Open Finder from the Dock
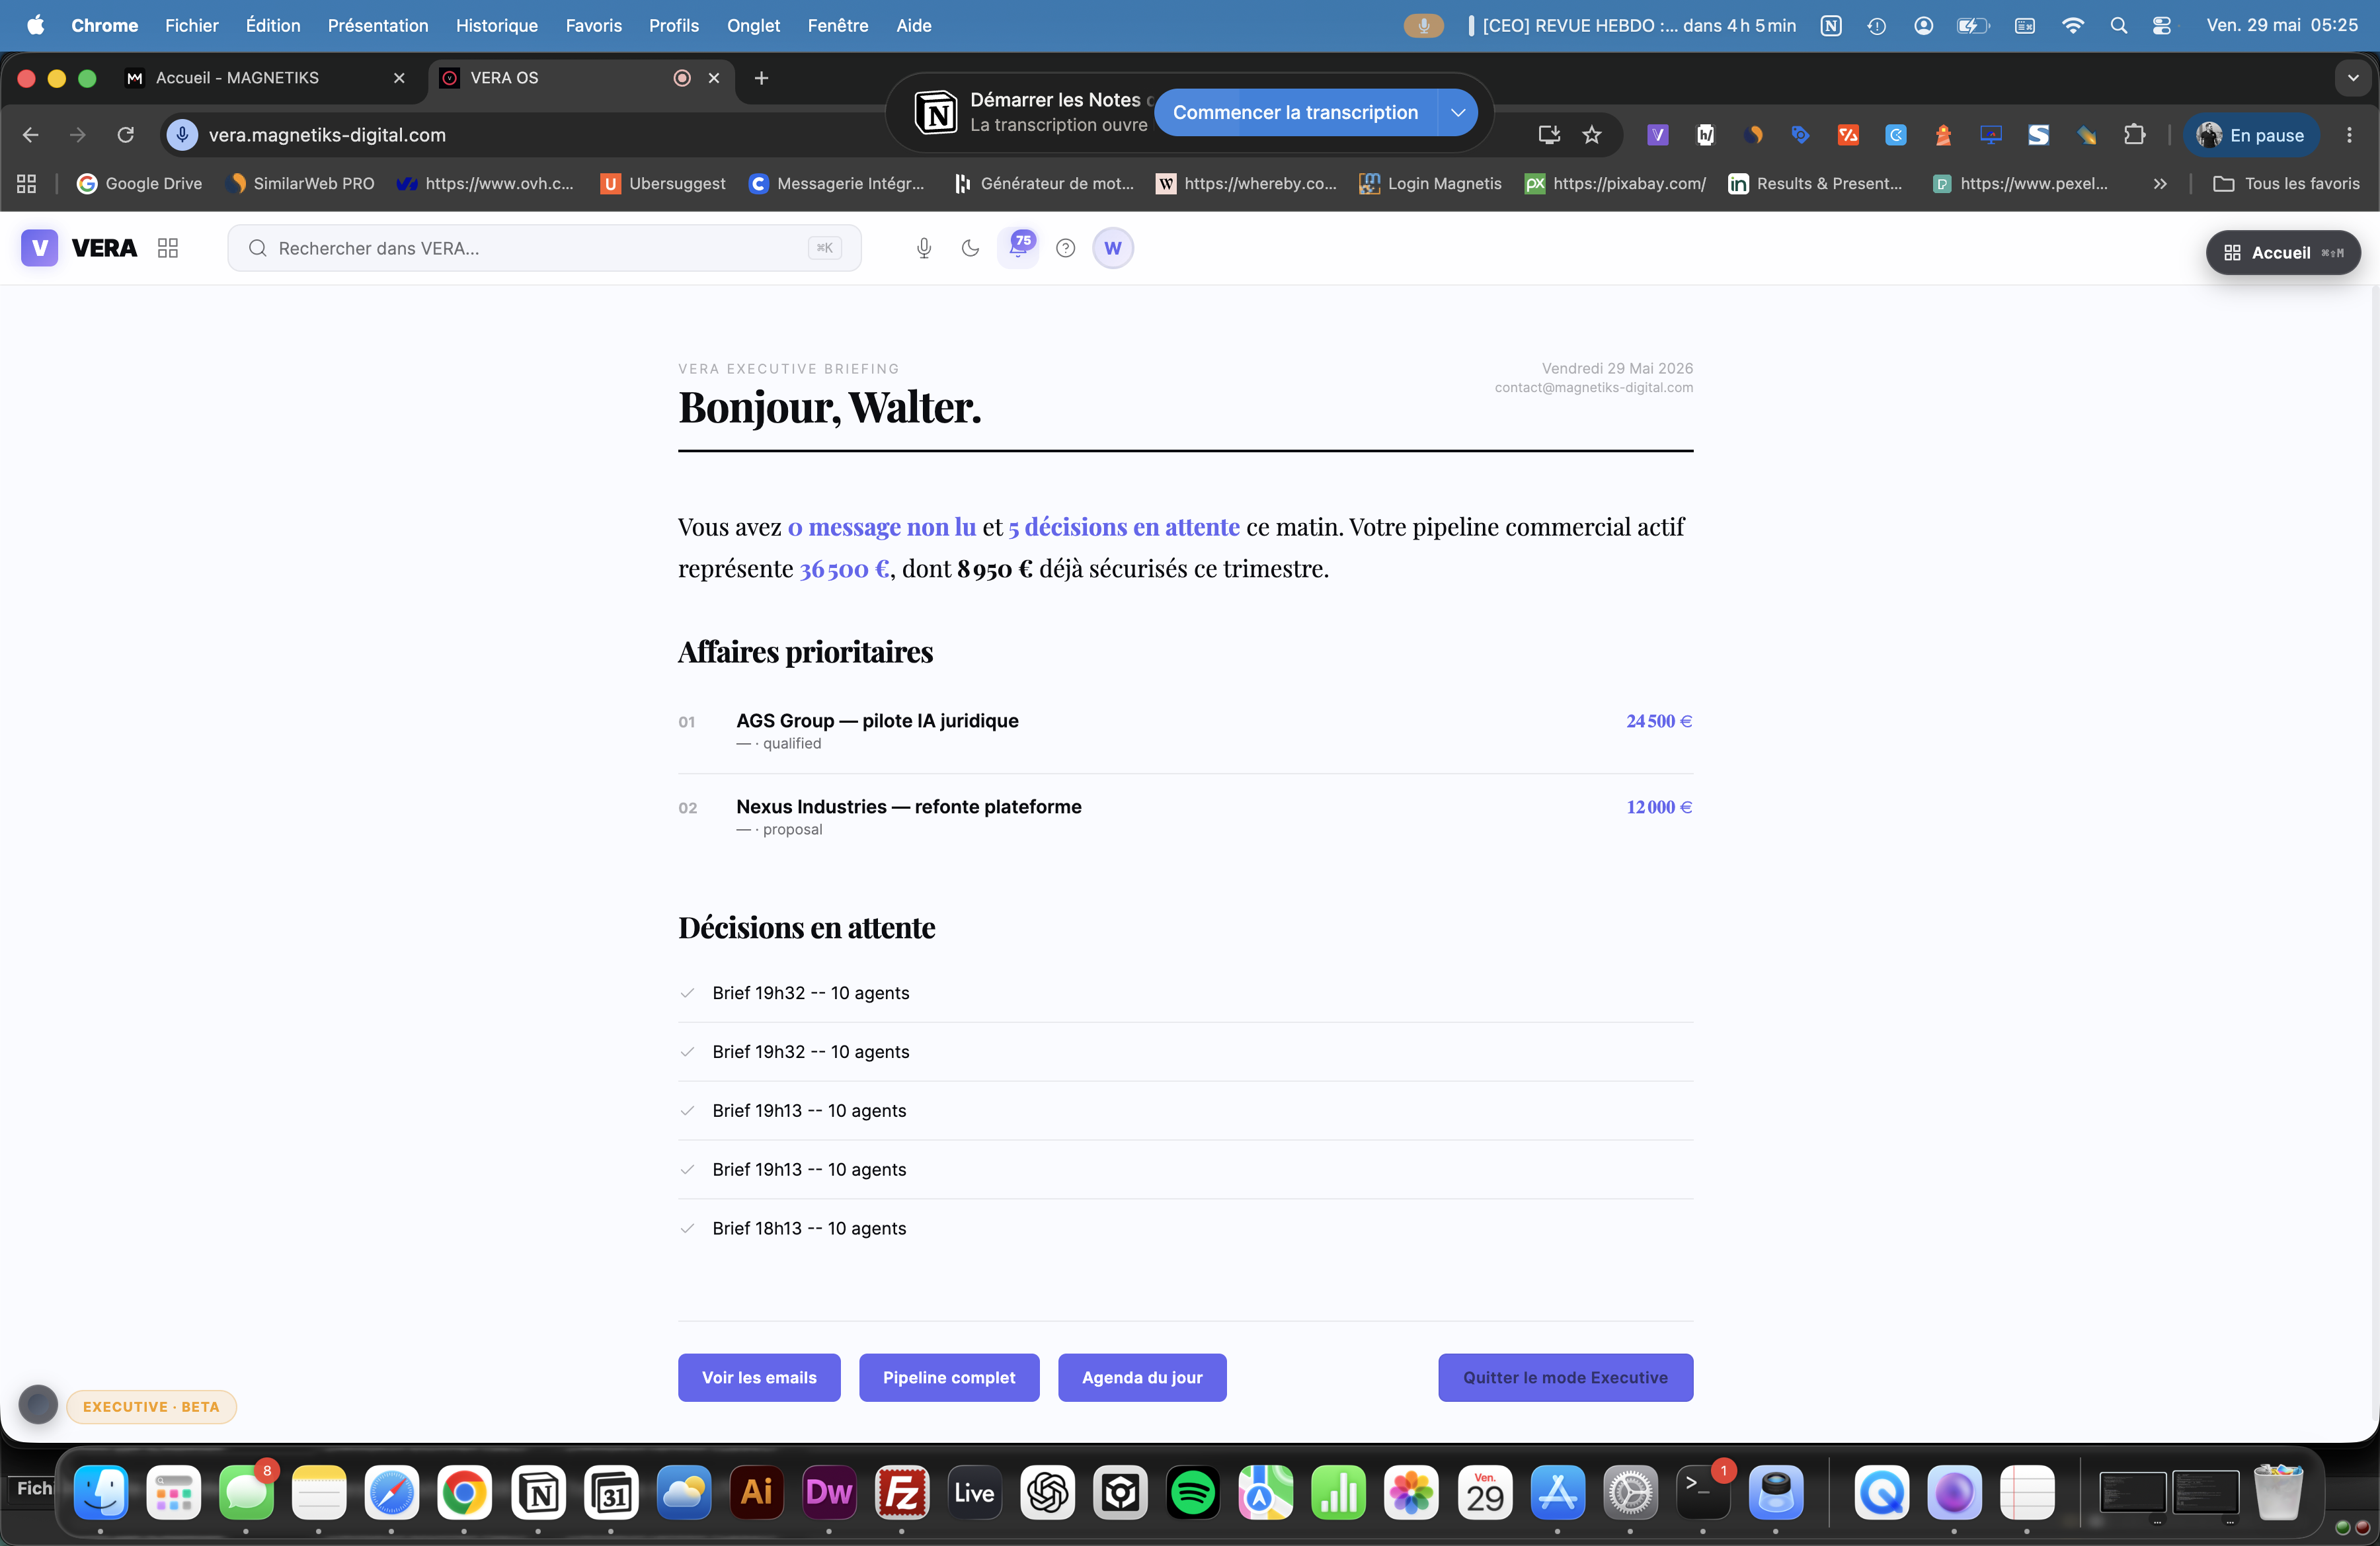The image size is (2380, 1546). (x=101, y=1493)
